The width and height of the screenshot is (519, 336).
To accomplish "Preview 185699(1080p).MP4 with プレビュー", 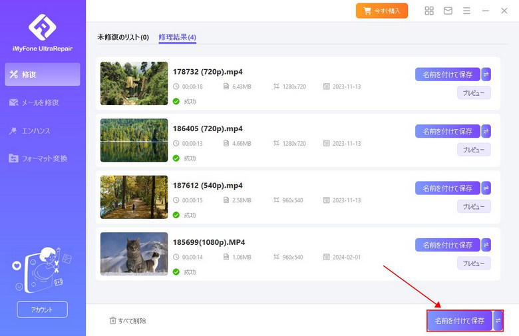I will coord(474,263).
